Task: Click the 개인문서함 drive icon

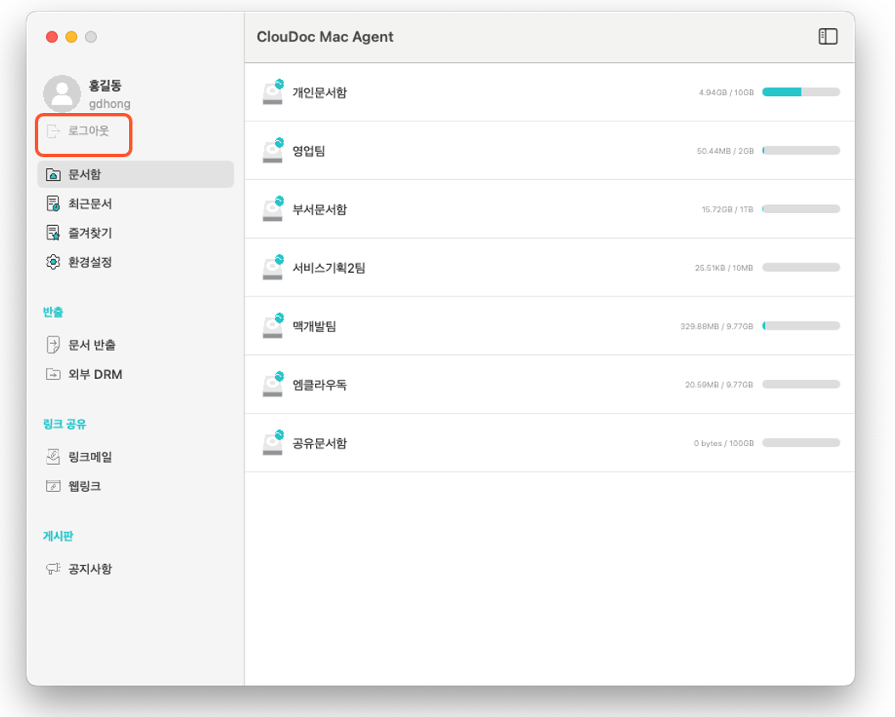Action: coord(273,92)
